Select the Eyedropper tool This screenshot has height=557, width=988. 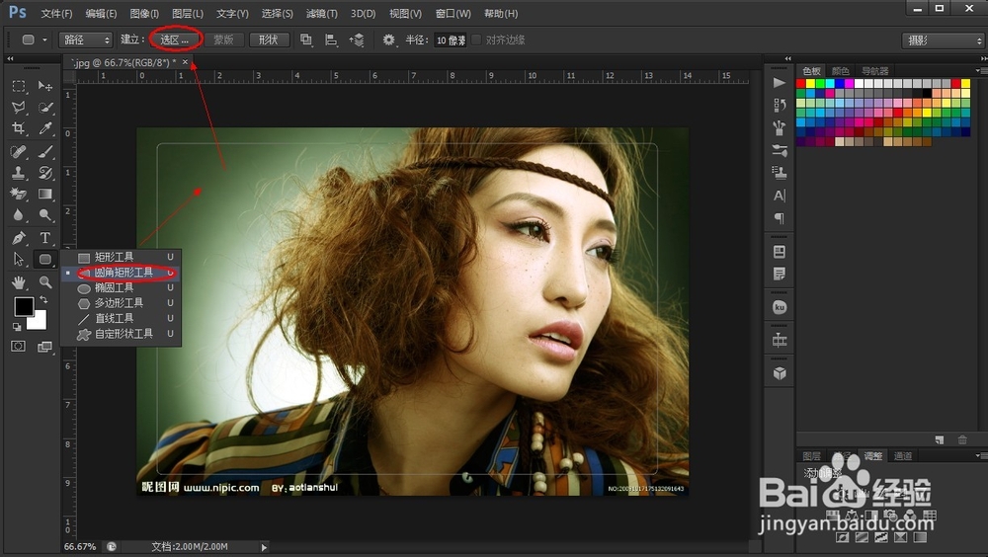45,129
